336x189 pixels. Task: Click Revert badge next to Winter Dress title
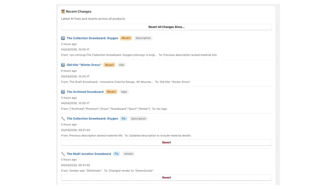tap(109, 65)
